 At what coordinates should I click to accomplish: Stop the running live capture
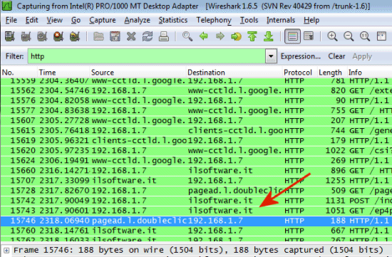point(58,36)
